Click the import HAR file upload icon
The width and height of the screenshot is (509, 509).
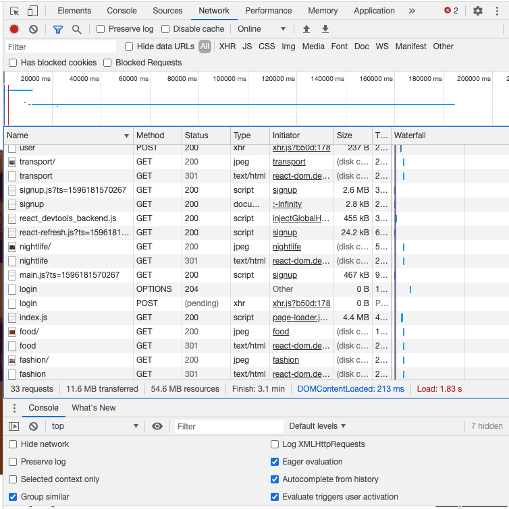click(306, 29)
